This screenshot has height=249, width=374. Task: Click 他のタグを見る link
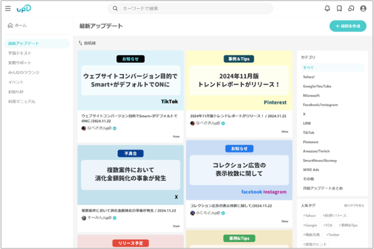tap(354, 205)
